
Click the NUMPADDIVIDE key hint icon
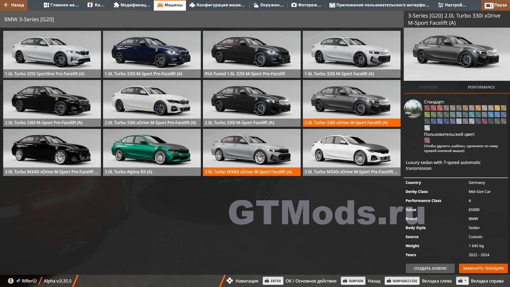coord(402,281)
